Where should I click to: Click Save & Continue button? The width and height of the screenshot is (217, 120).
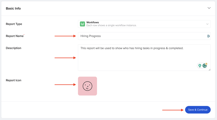click(198, 110)
